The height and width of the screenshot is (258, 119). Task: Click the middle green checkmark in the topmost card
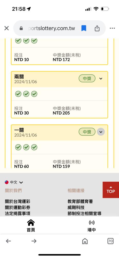pyautogui.click(x=26, y=41)
